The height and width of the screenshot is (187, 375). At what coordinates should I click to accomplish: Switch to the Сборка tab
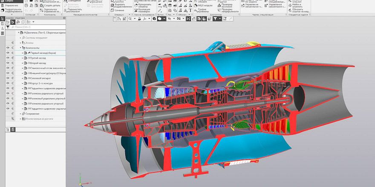[x=10, y=1]
